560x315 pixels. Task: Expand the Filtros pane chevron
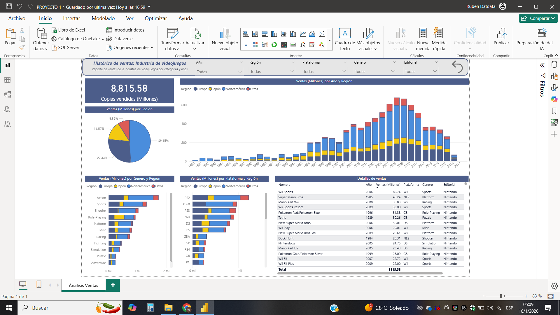(x=542, y=65)
